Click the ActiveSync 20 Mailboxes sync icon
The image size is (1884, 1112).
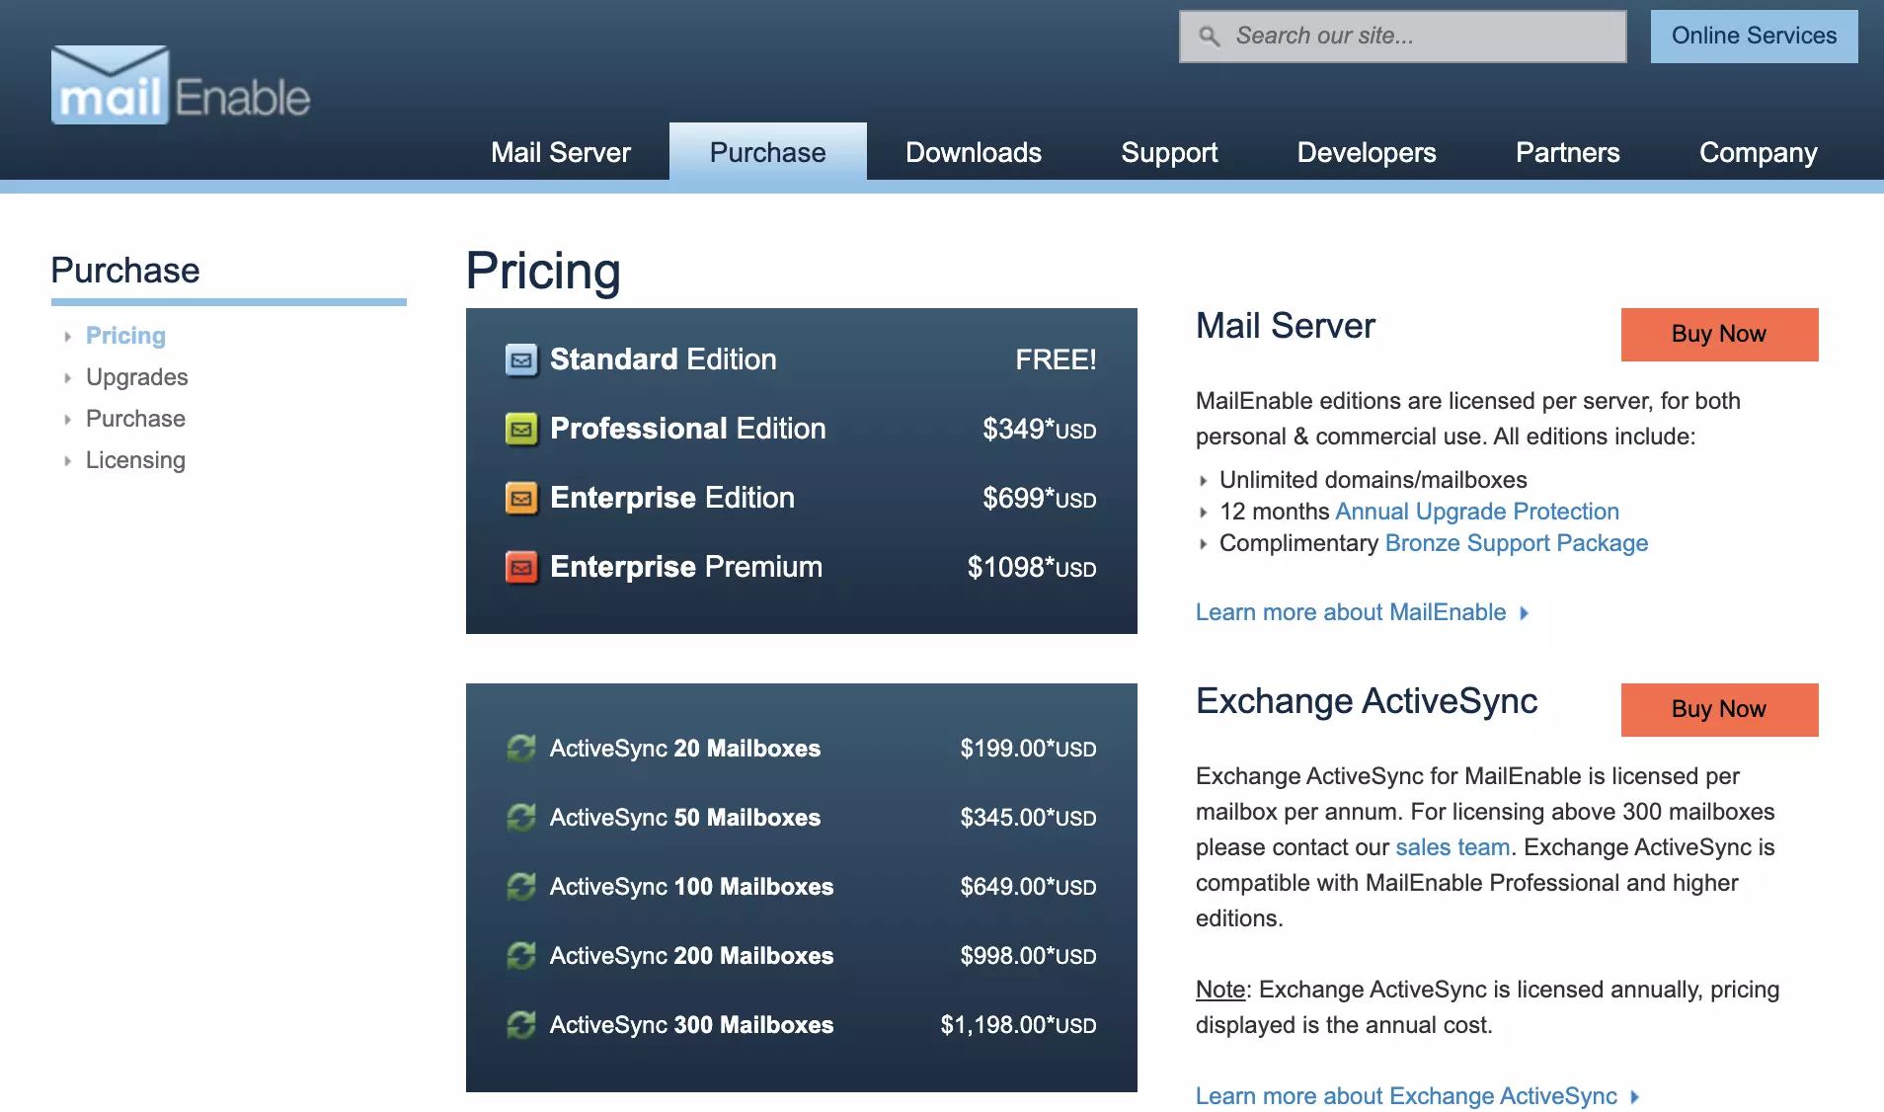tap(523, 748)
